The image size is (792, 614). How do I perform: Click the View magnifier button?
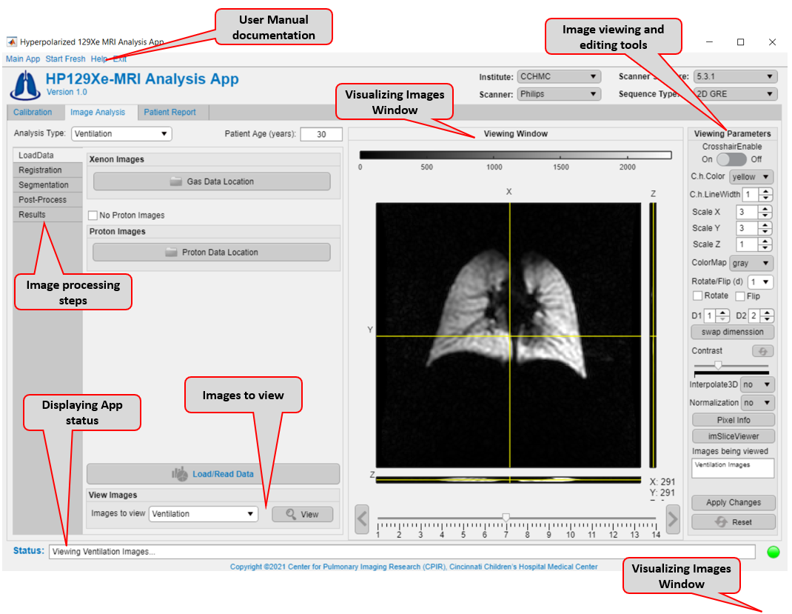pyautogui.click(x=302, y=514)
